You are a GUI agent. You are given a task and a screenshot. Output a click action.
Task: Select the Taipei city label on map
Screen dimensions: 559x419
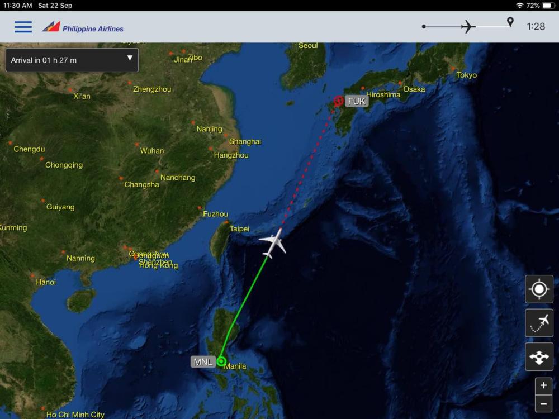pyautogui.click(x=239, y=228)
